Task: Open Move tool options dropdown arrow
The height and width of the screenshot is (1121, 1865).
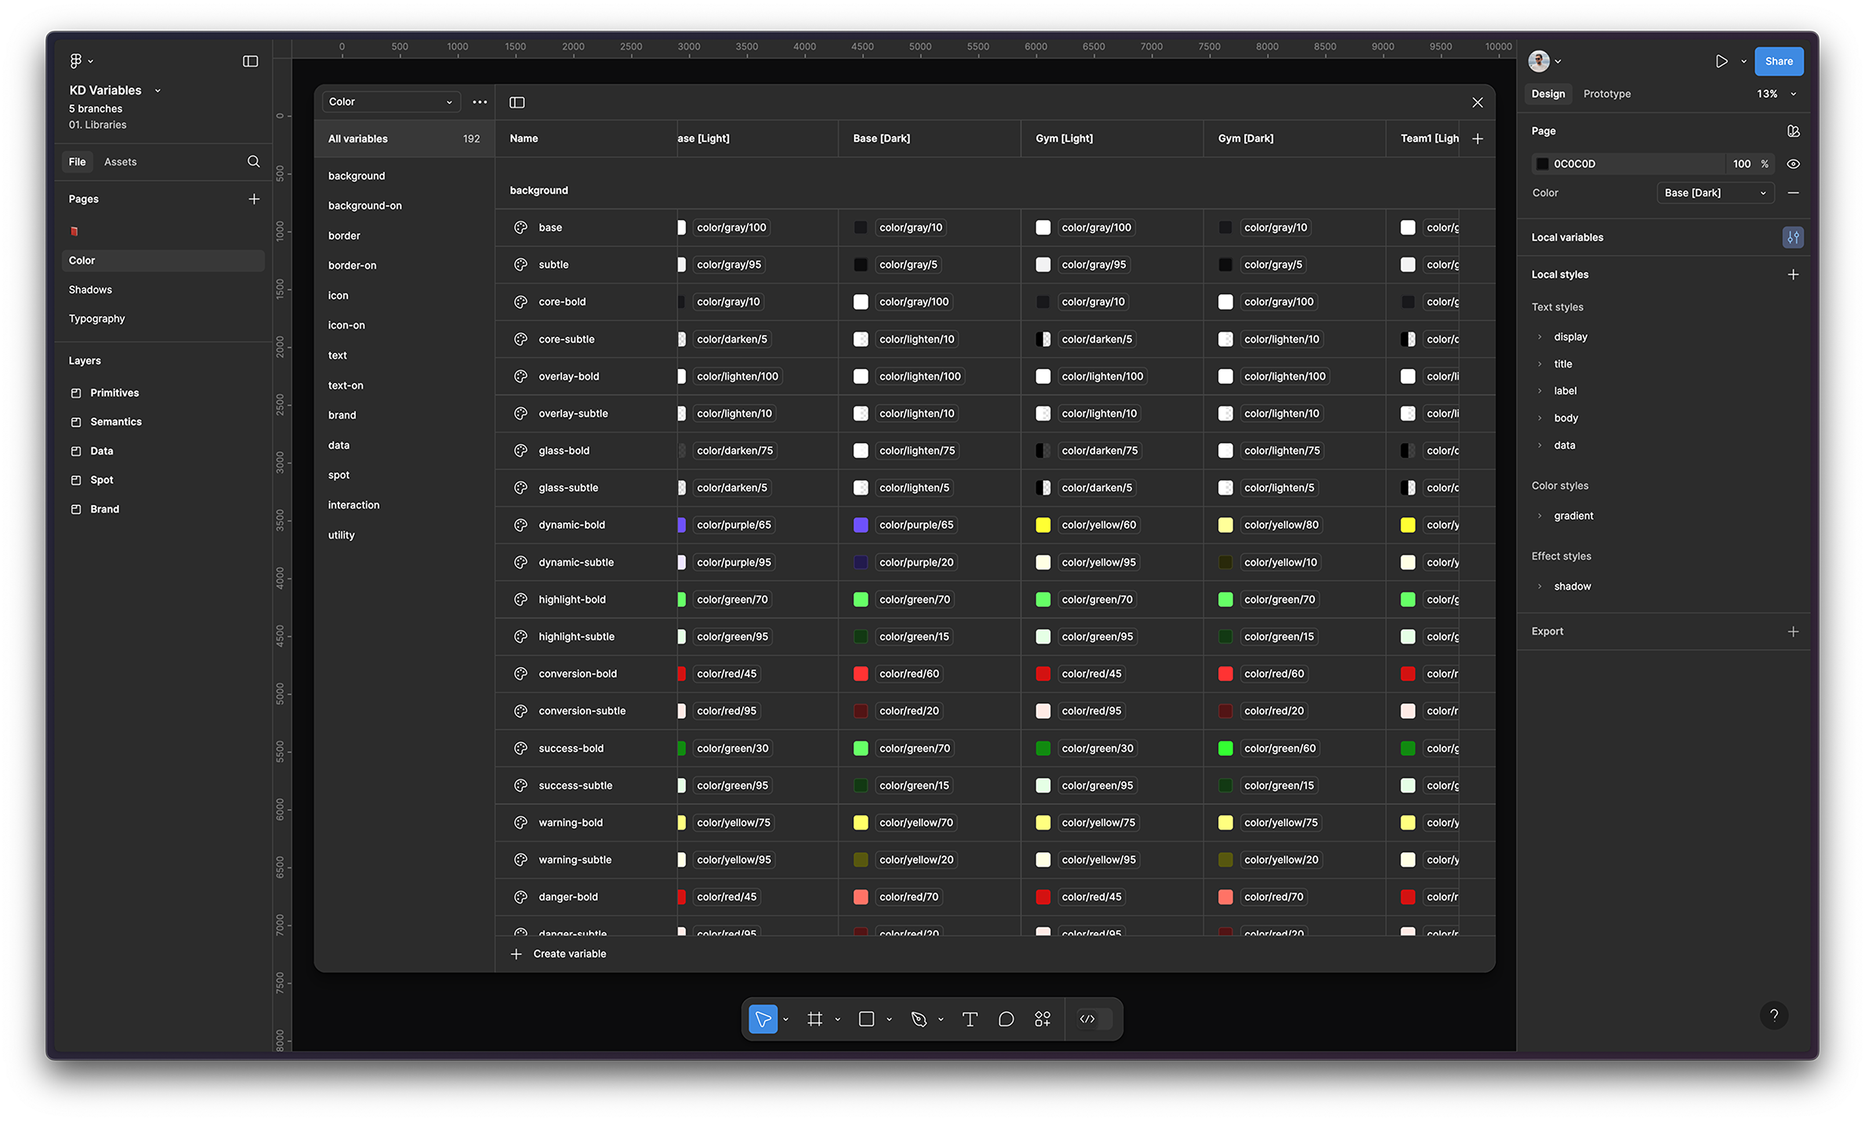Action: tap(786, 1019)
